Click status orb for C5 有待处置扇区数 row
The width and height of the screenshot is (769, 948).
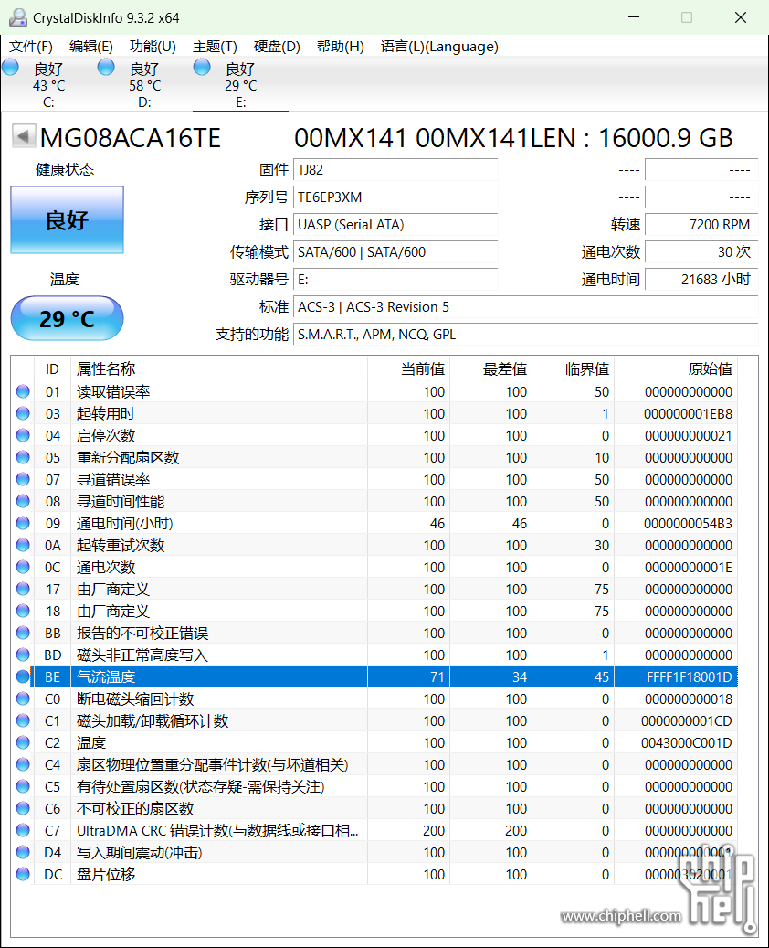click(23, 786)
